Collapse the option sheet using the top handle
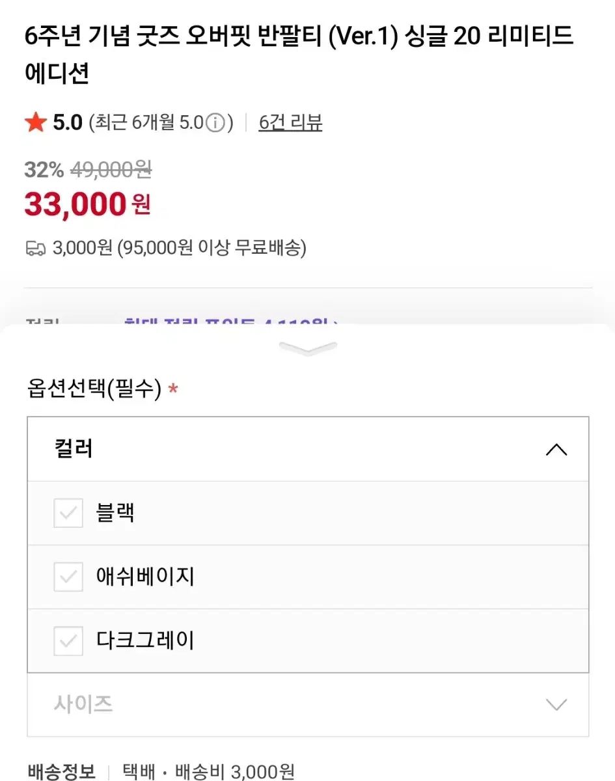The width and height of the screenshot is (615, 781). pyautogui.click(x=307, y=348)
